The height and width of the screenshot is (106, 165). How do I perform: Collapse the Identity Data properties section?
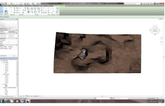click(16, 38)
